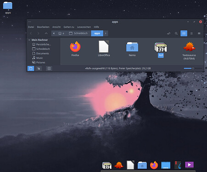207x172 pixels.
Task: Launch Rofi from the dock
Action: (x=107, y=166)
